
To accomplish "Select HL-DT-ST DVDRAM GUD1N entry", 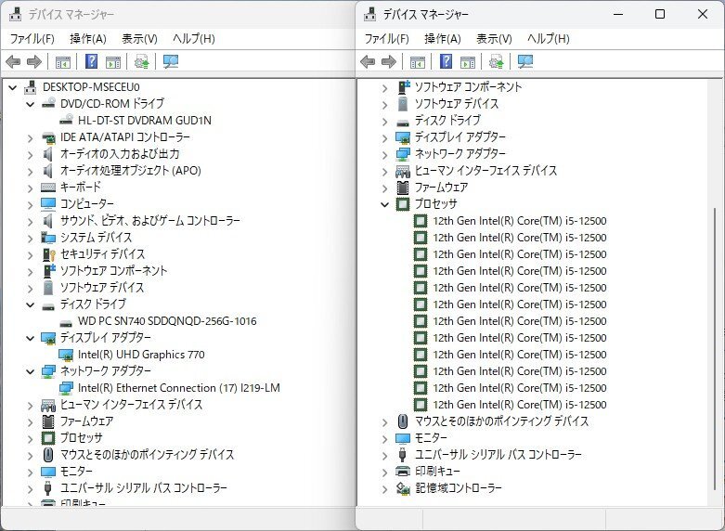I will (144, 121).
